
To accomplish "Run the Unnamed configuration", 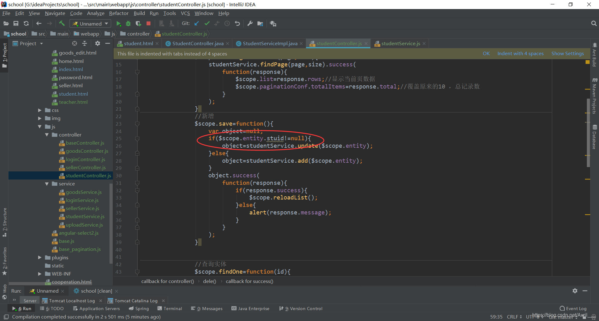I will [119, 23].
